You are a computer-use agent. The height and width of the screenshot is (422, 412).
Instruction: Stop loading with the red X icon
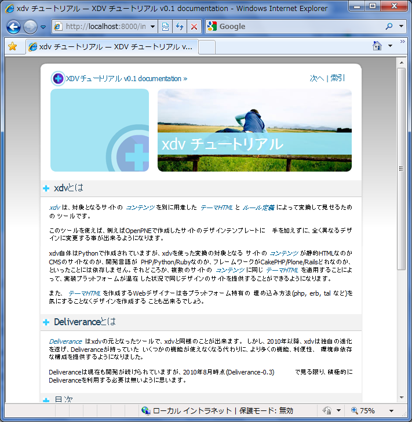[194, 27]
